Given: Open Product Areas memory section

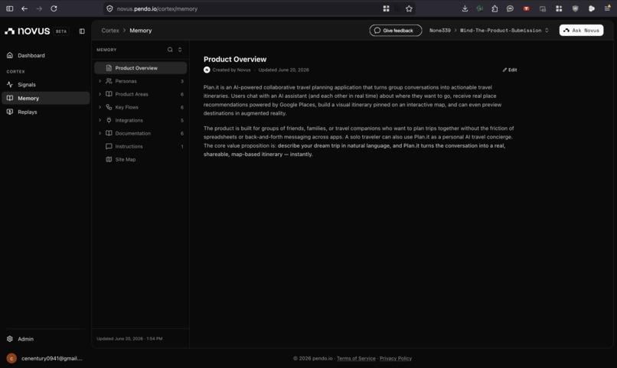Looking at the screenshot, I should pyautogui.click(x=140, y=94).
